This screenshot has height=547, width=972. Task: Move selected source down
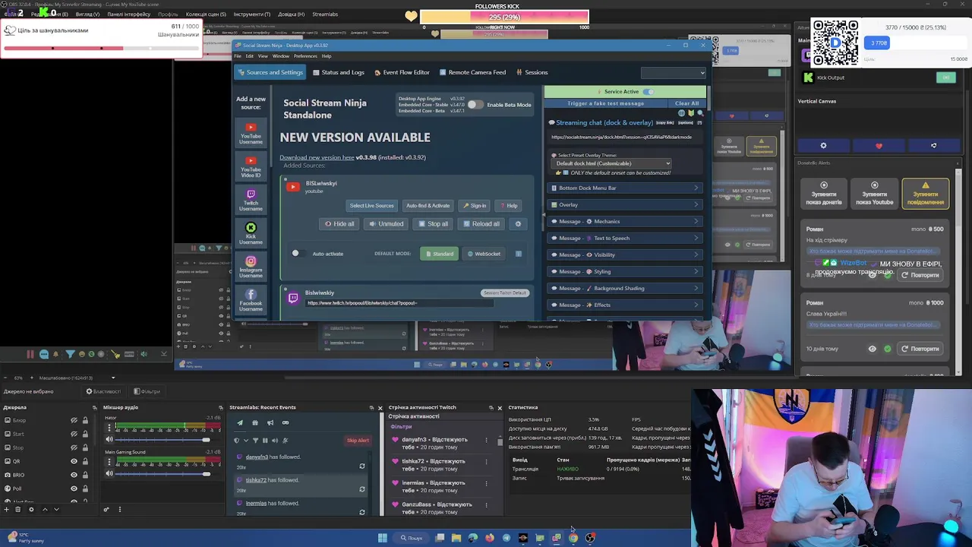(x=56, y=509)
